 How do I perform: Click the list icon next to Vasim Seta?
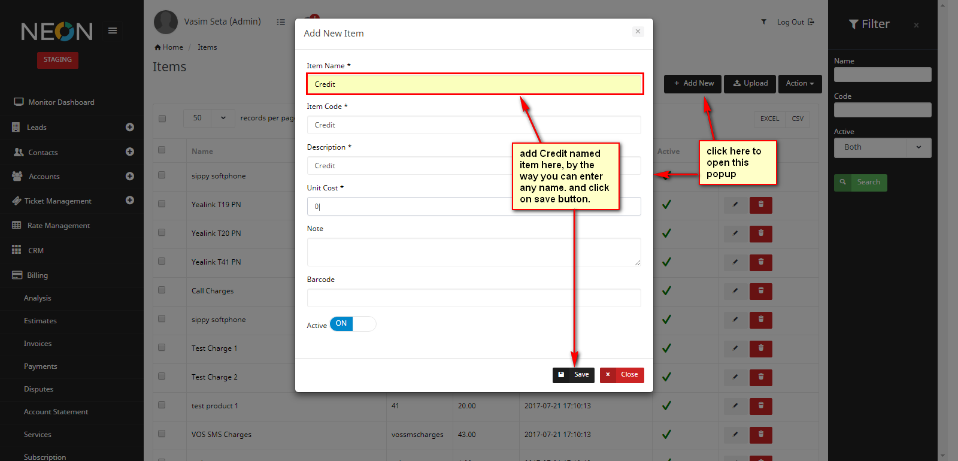tap(281, 22)
